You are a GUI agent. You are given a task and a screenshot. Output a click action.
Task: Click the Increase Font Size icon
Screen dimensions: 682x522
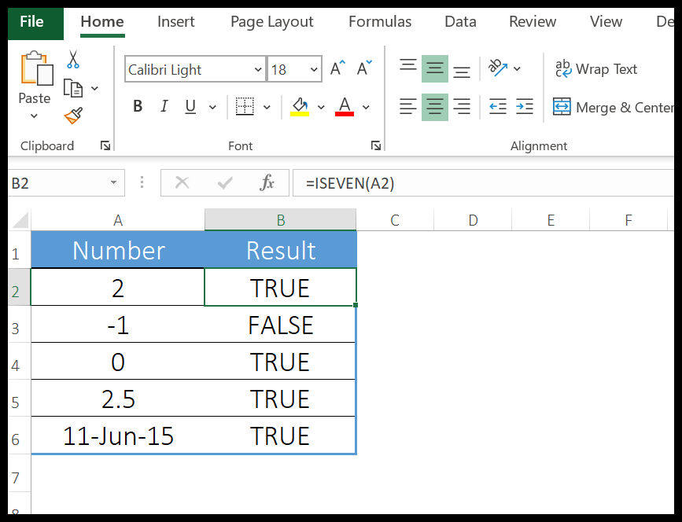(x=336, y=68)
